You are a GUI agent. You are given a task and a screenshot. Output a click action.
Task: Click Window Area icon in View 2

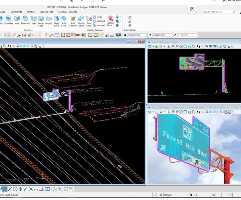click(181, 46)
